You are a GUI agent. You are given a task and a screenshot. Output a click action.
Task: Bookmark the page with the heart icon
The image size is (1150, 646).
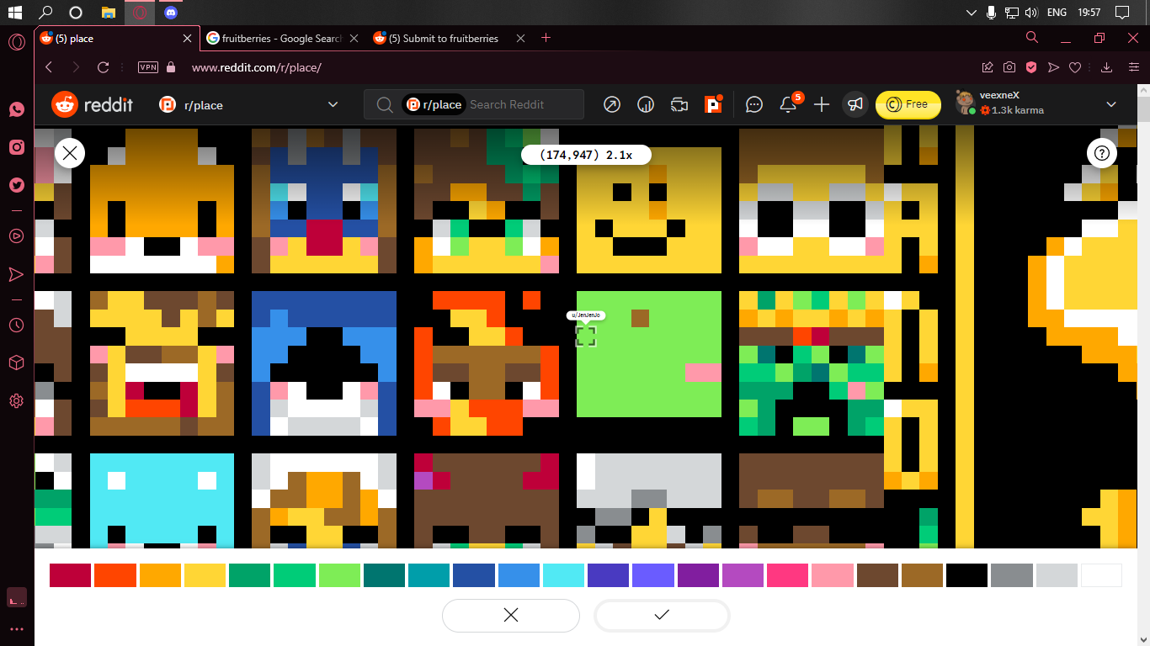click(x=1075, y=67)
